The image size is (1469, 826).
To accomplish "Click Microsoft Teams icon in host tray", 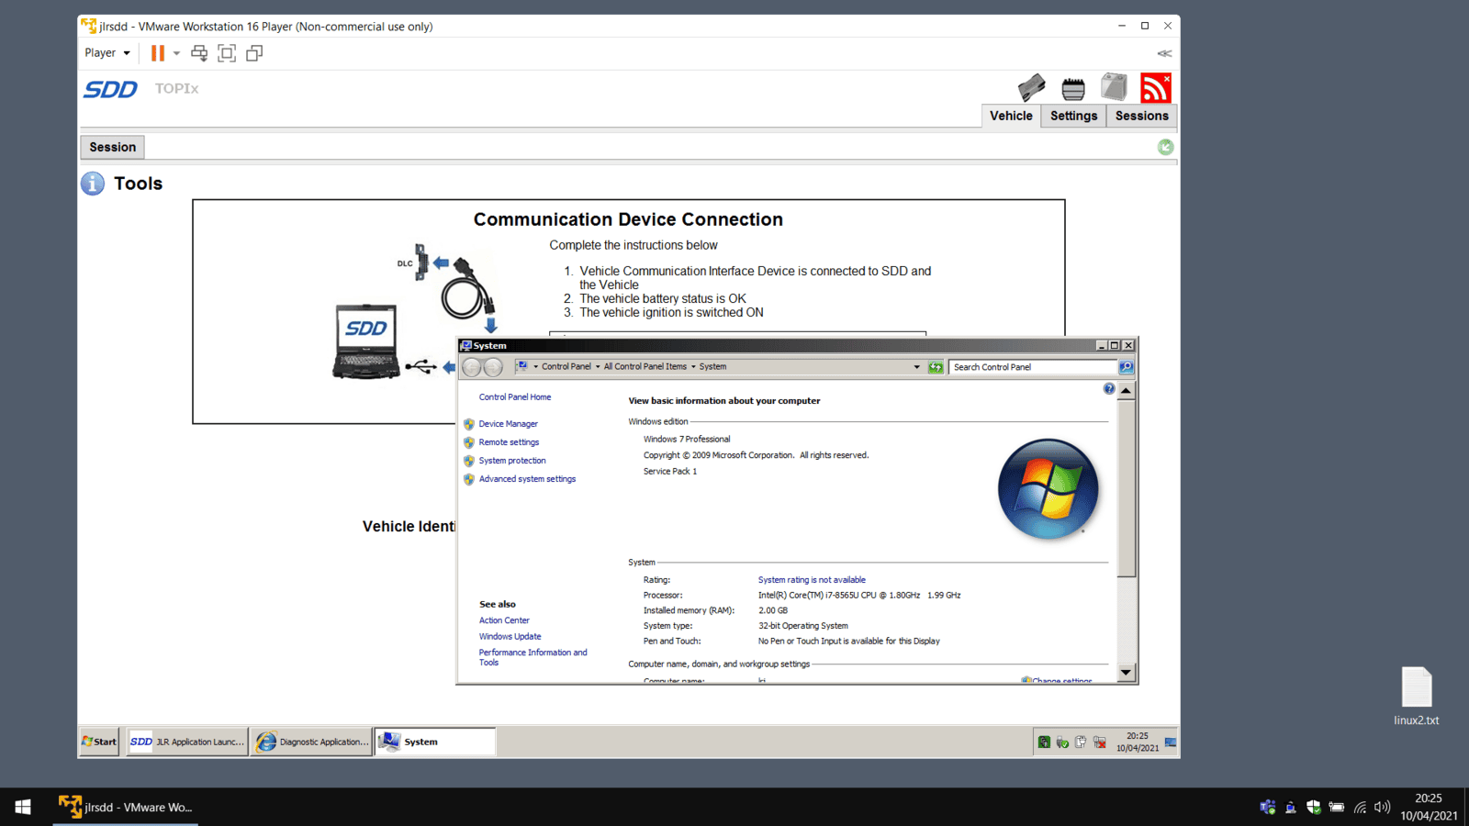I will click(x=1268, y=807).
